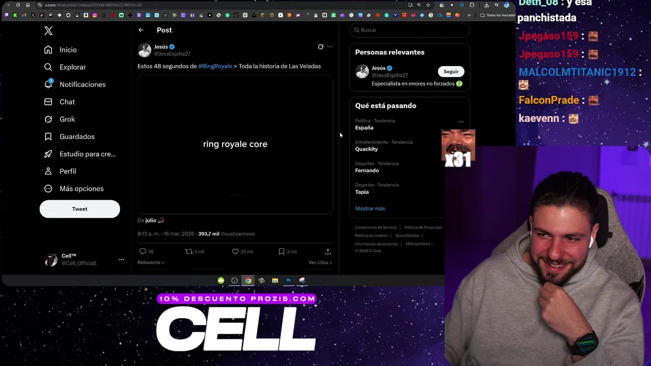
Task: Open Perfil page
Action: [60, 171]
